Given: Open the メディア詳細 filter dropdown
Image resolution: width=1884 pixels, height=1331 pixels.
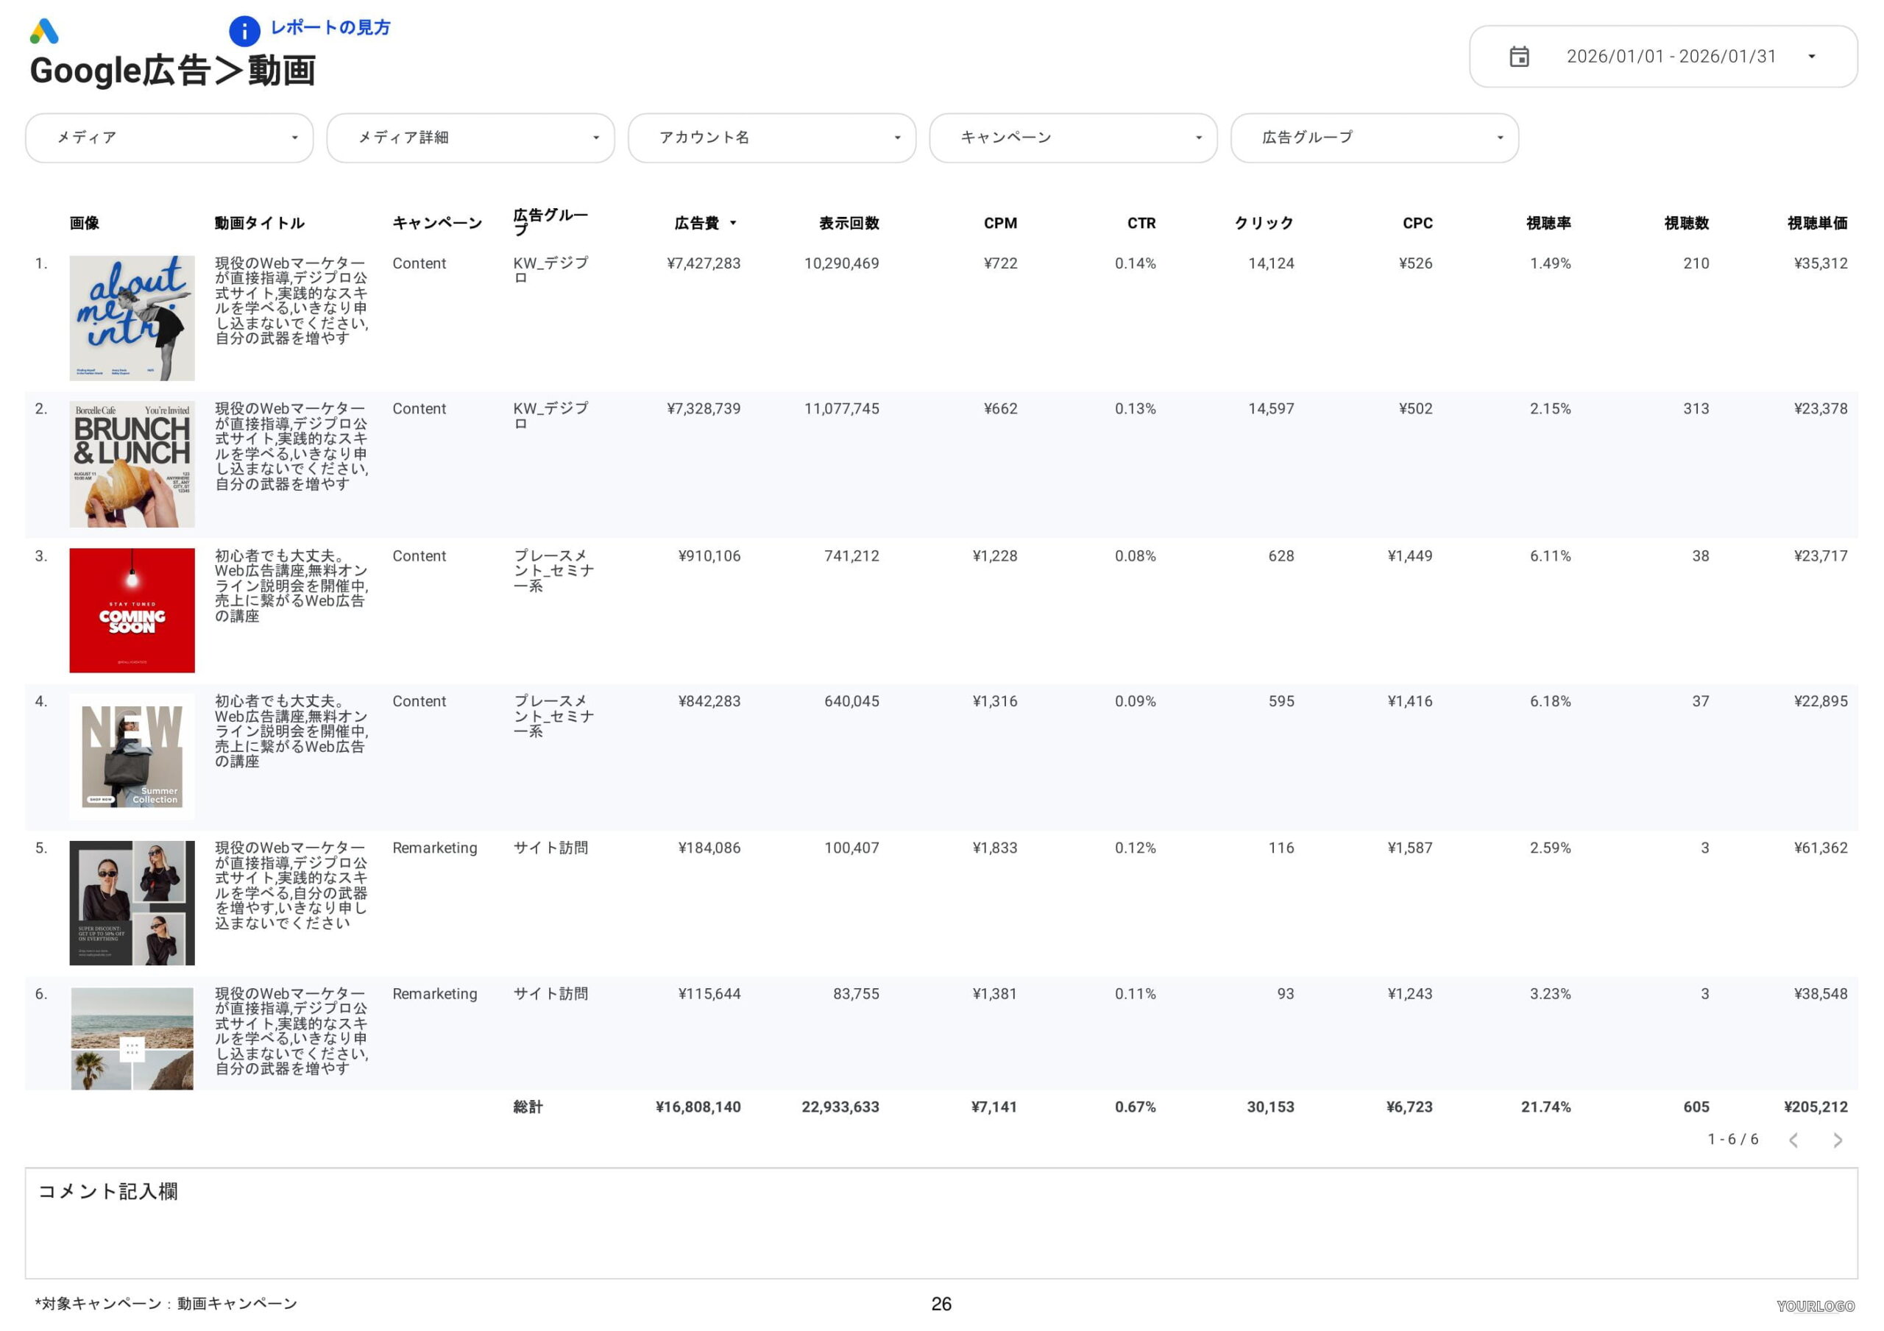Looking at the screenshot, I should pos(470,138).
